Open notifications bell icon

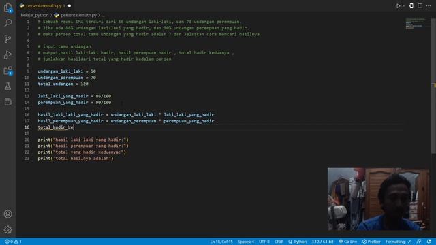[429, 242]
